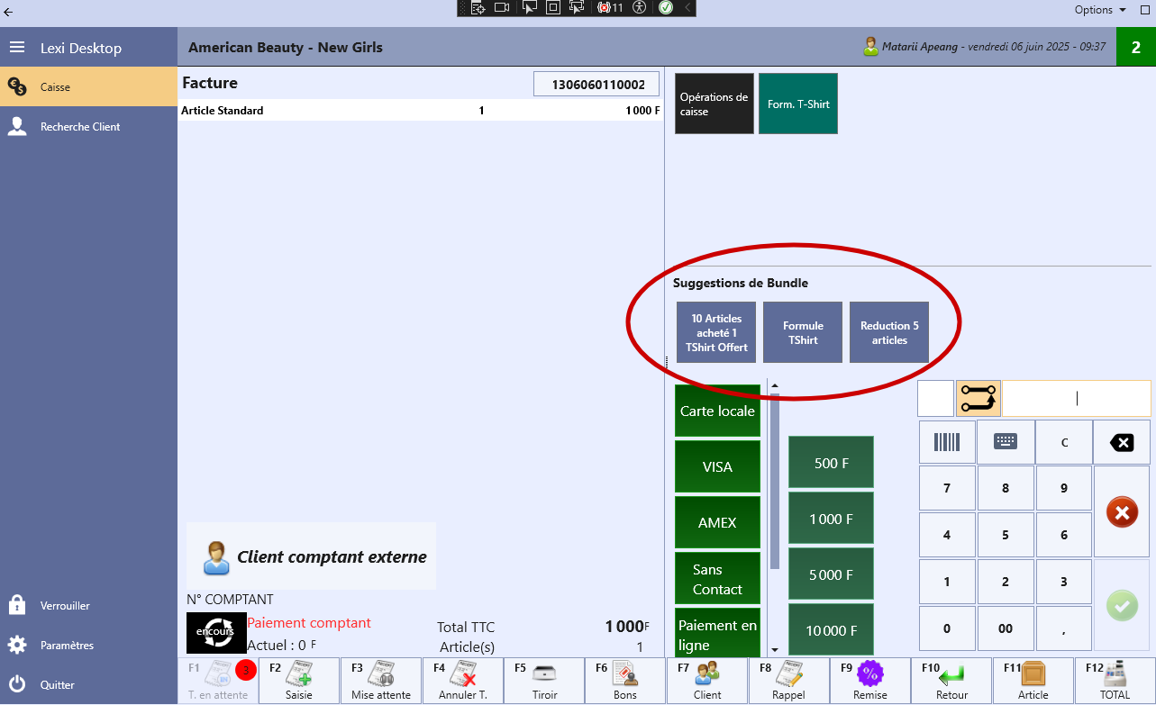Image resolution: width=1156 pixels, height=705 pixels.
Task: Click F12 TOTAL register button
Action: [x=1115, y=681]
